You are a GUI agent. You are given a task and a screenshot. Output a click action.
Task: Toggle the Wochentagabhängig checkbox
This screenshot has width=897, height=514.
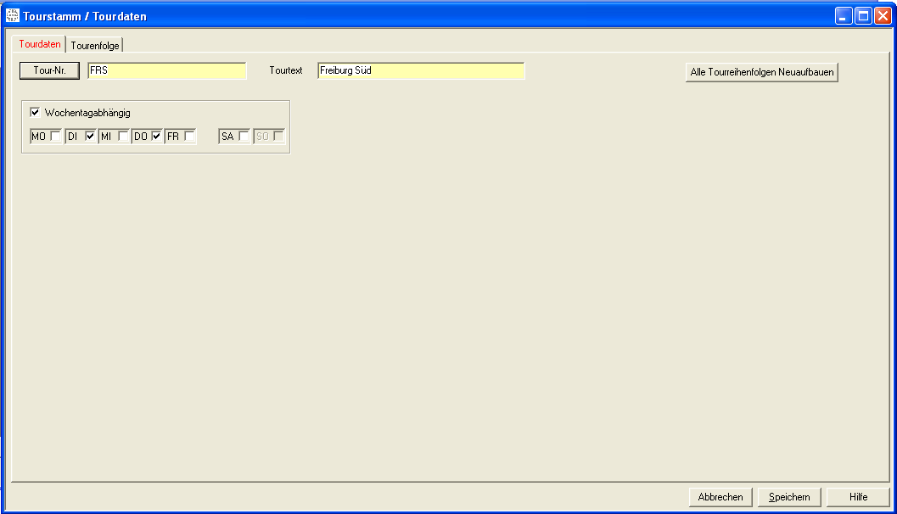tap(36, 112)
